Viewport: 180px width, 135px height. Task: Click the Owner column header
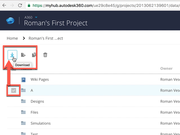(x=166, y=68)
